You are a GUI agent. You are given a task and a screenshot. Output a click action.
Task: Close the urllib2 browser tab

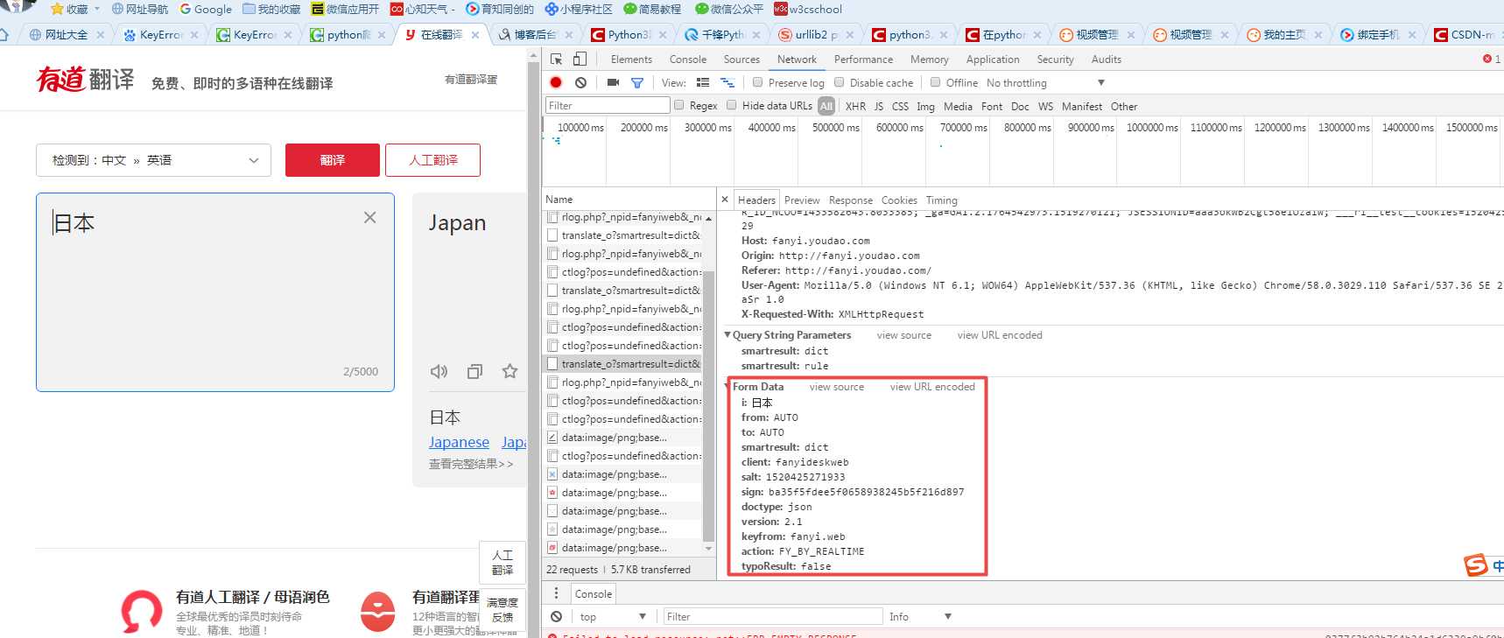[x=849, y=35]
